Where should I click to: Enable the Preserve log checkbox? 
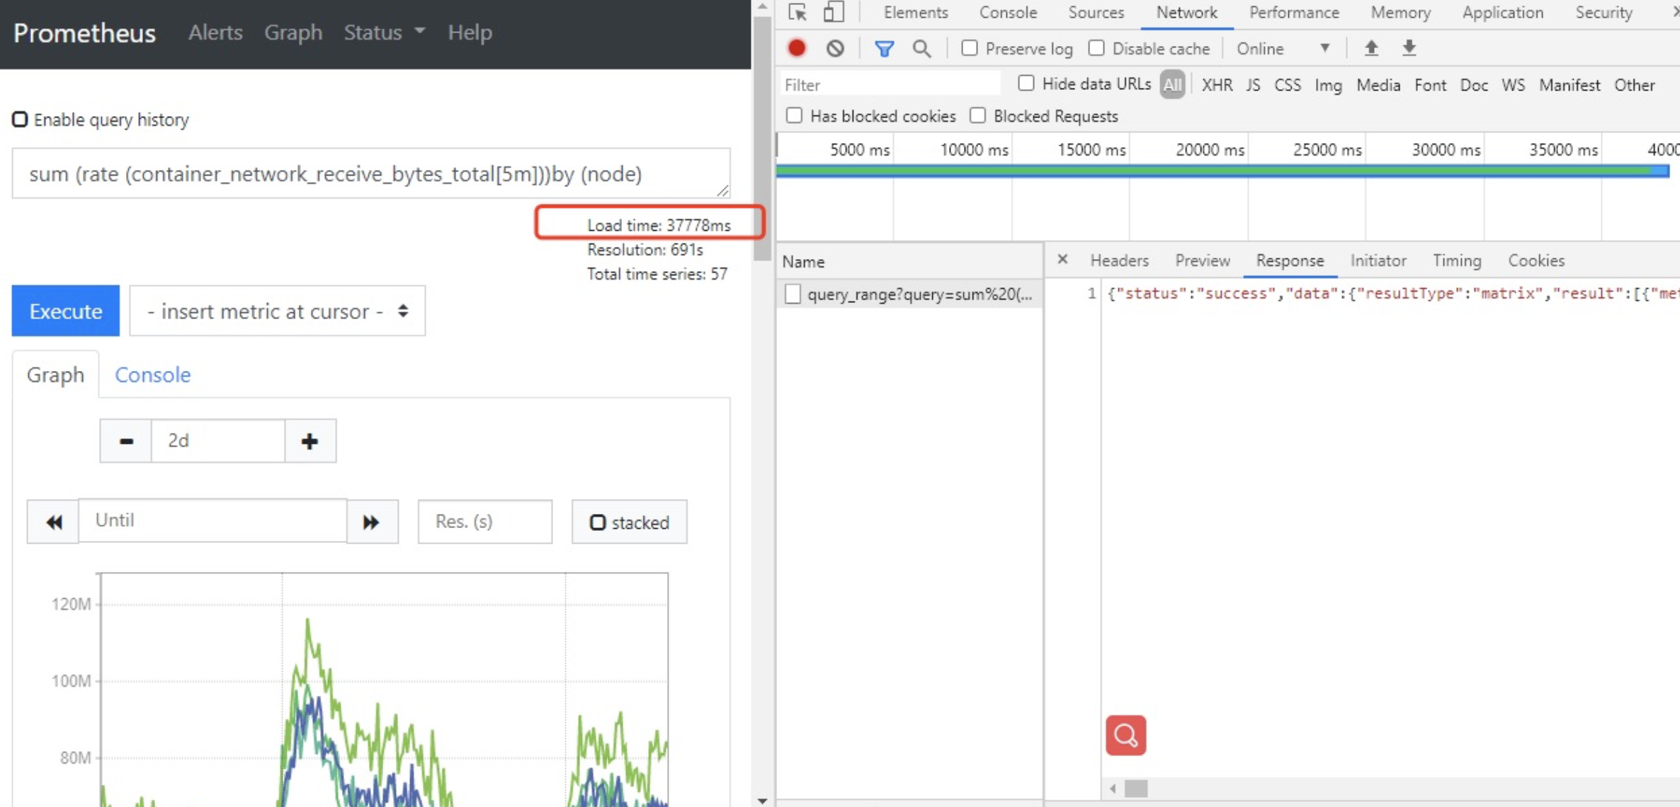point(970,48)
